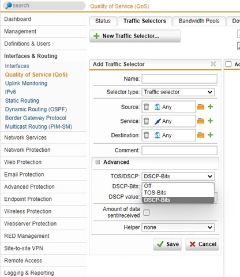The height and width of the screenshot is (277, 240).
Task: Tick the Amount of data sent/received checkbox
Action: (147, 212)
